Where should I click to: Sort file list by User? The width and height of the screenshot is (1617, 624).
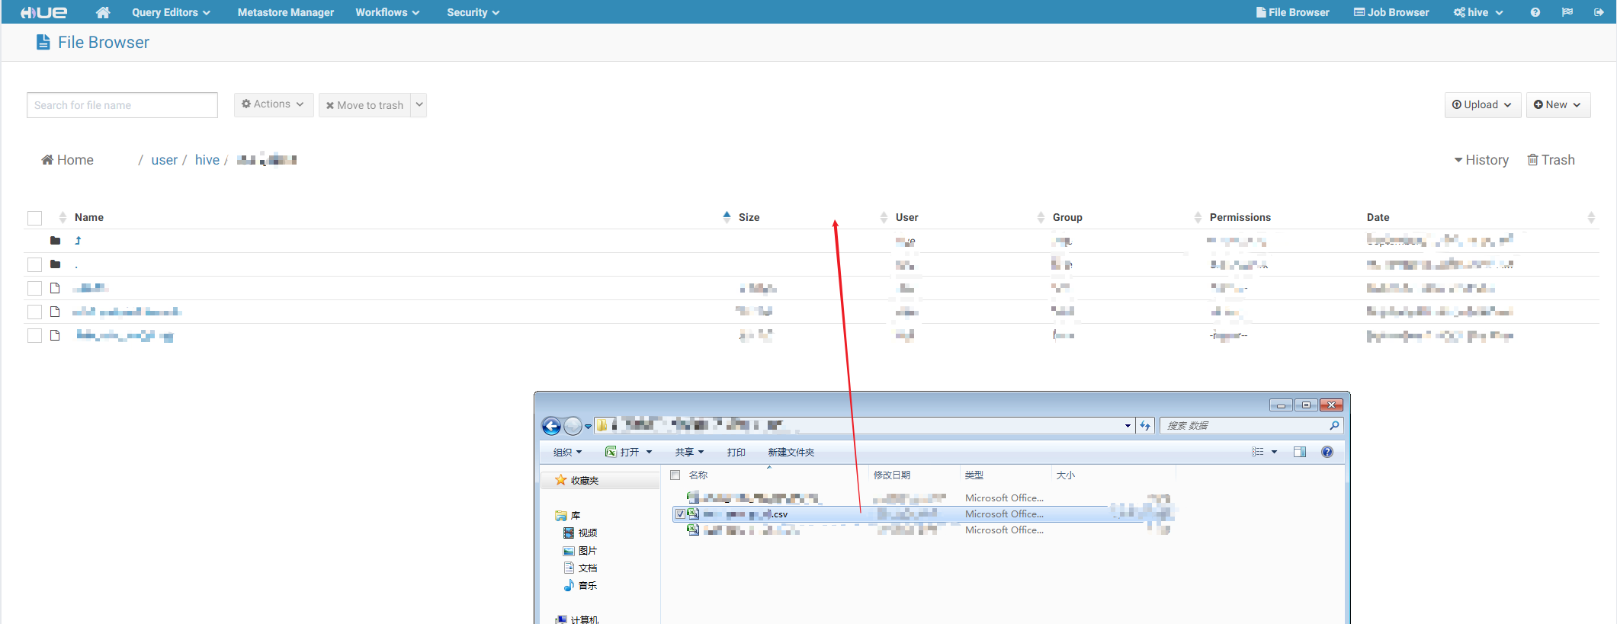tap(906, 217)
